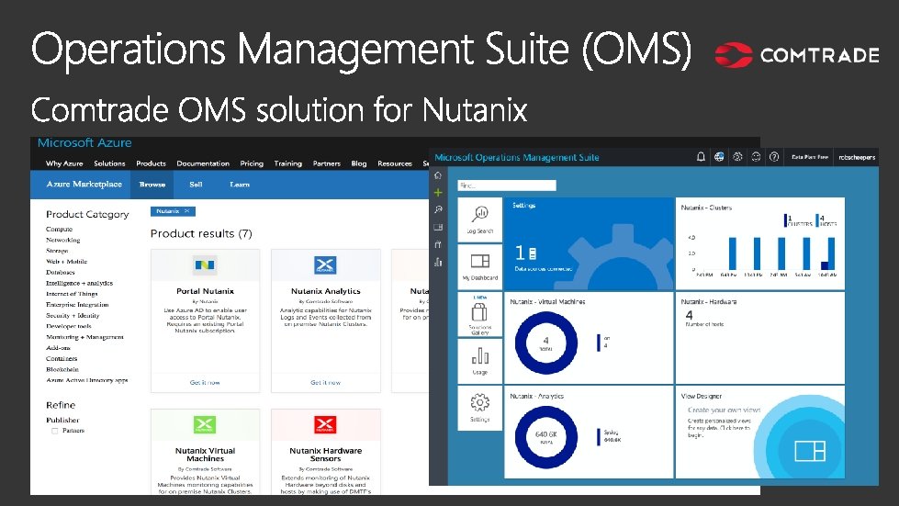
Task: Open the Why Azure menu
Action: 64,163
